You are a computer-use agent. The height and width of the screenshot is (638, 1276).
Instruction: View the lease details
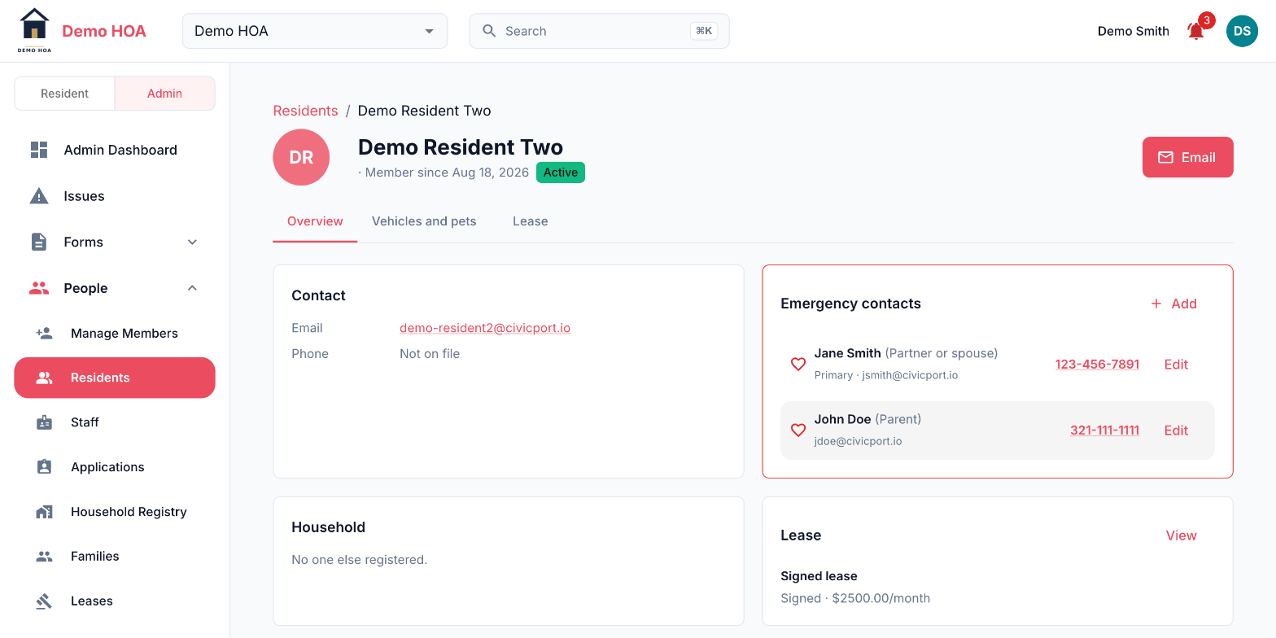(1181, 535)
